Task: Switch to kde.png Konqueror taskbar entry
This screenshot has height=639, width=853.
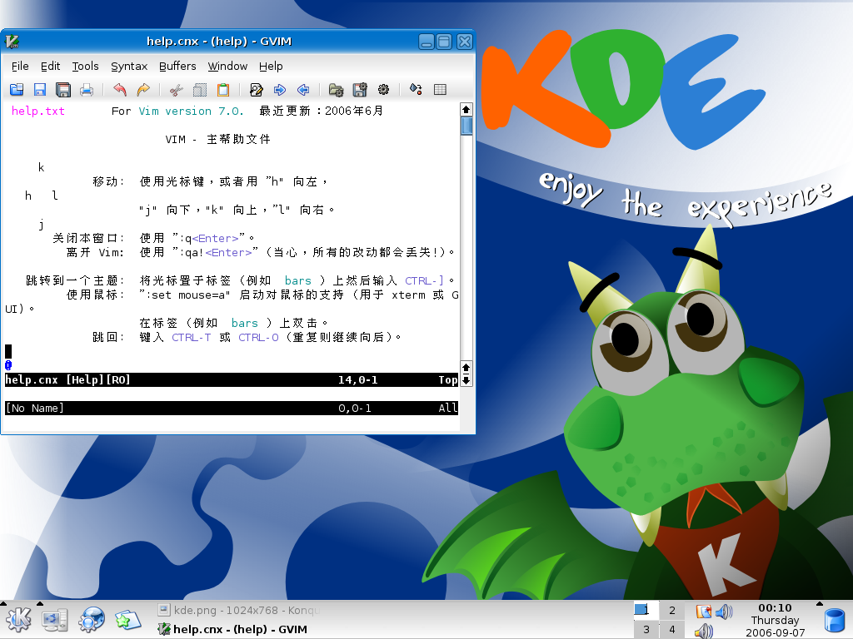Action: 238,610
